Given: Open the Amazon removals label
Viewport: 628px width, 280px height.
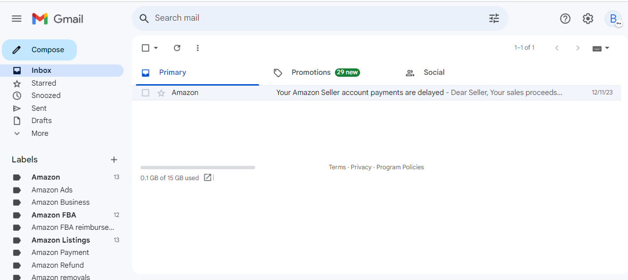Looking at the screenshot, I should tap(62, 277).
